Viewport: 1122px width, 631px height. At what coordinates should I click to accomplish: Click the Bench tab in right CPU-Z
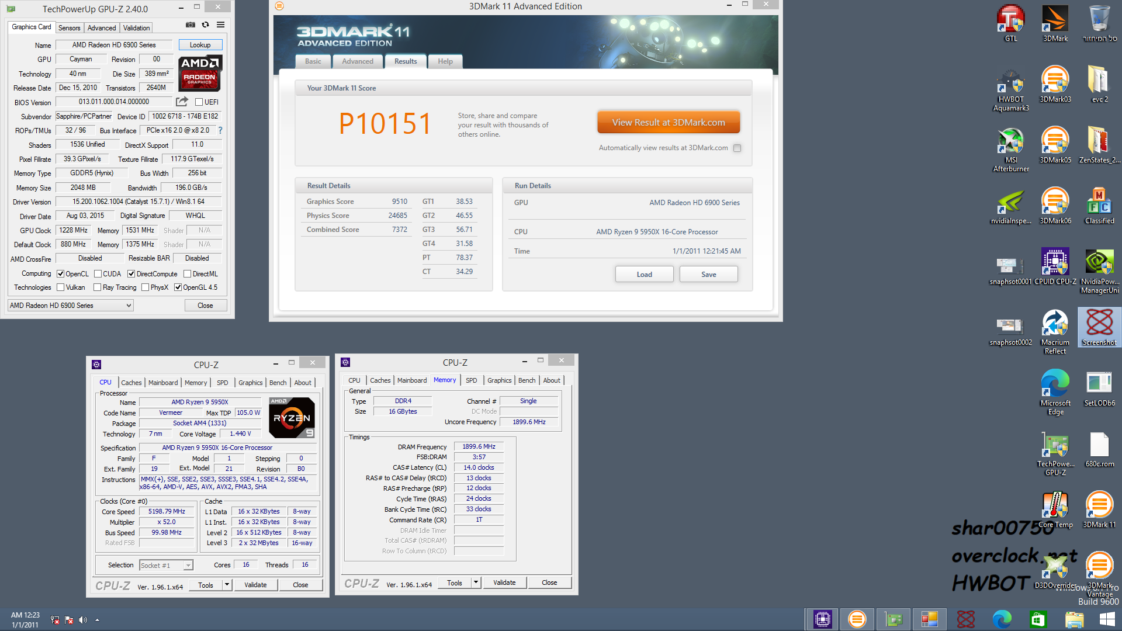(527, 380)
